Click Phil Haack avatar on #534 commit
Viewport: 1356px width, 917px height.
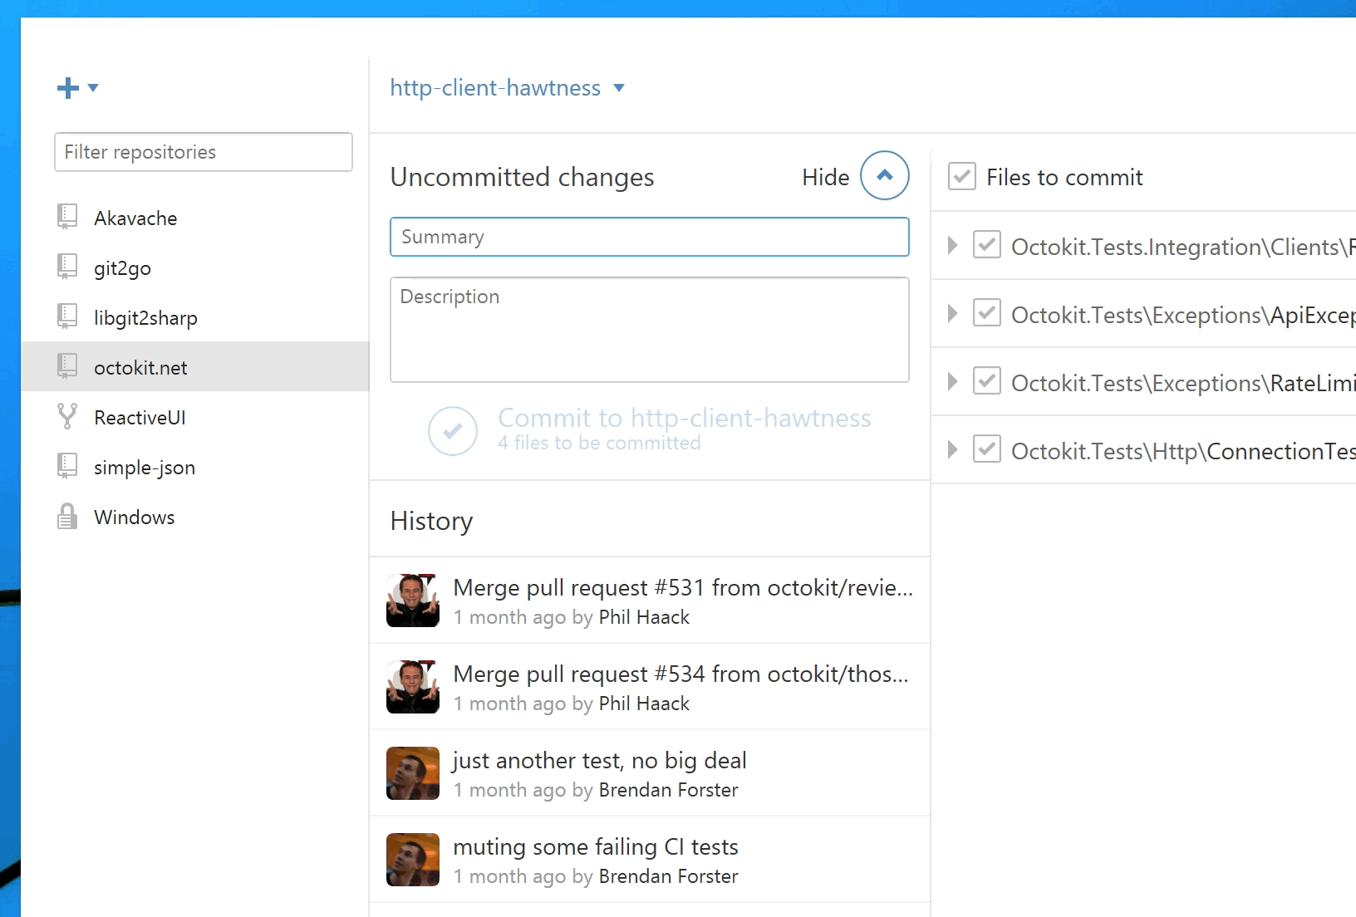(413, 687)
